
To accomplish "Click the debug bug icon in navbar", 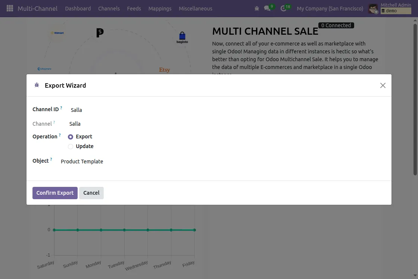I will pyautogui.click(x=257, y=8).
